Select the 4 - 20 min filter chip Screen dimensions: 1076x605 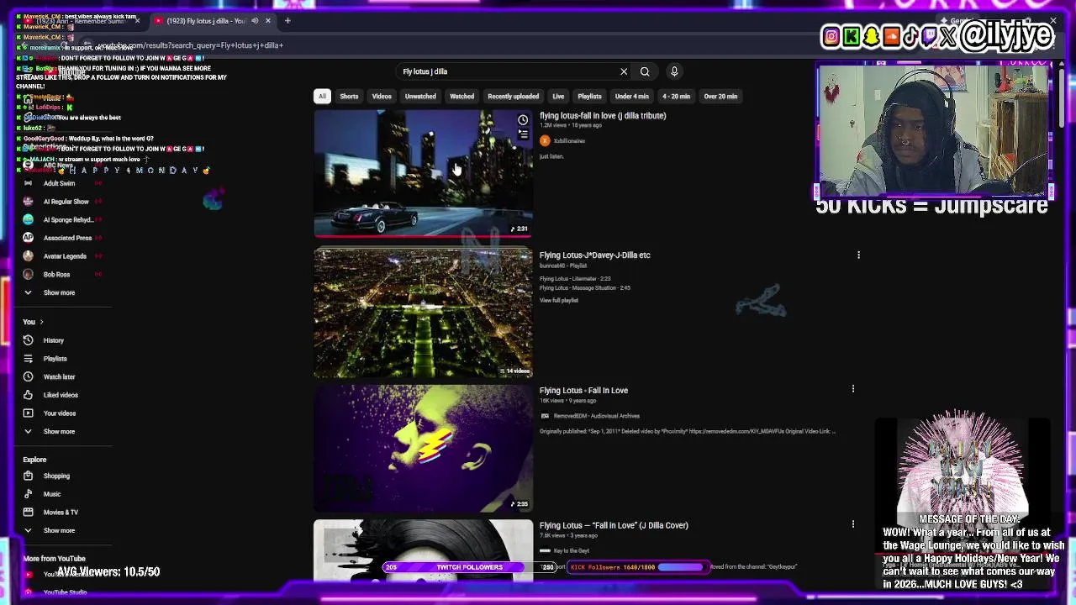tap(676, 97)
